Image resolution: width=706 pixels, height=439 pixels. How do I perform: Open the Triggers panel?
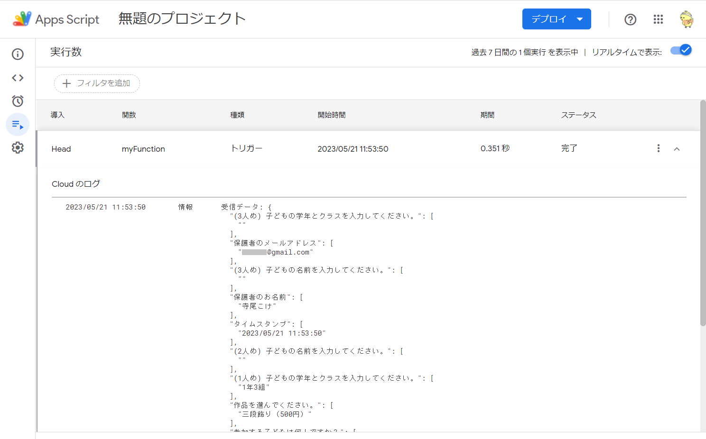18,101
